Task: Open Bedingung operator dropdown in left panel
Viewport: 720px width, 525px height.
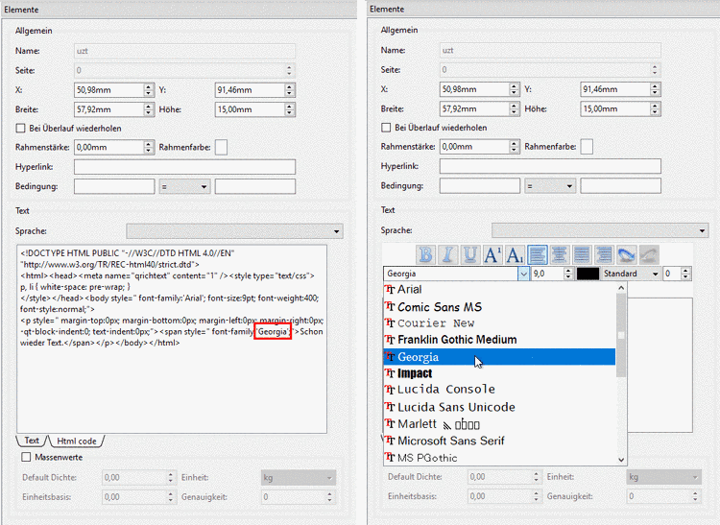Action: click(x=184, y=187)
